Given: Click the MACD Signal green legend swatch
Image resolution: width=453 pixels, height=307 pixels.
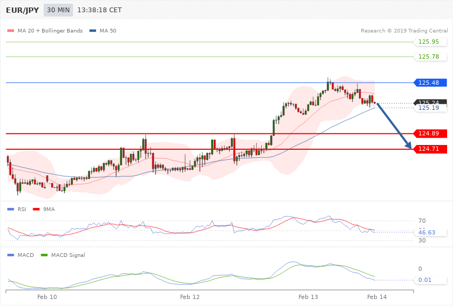Looking at the screenshot, I should (44, 255).
